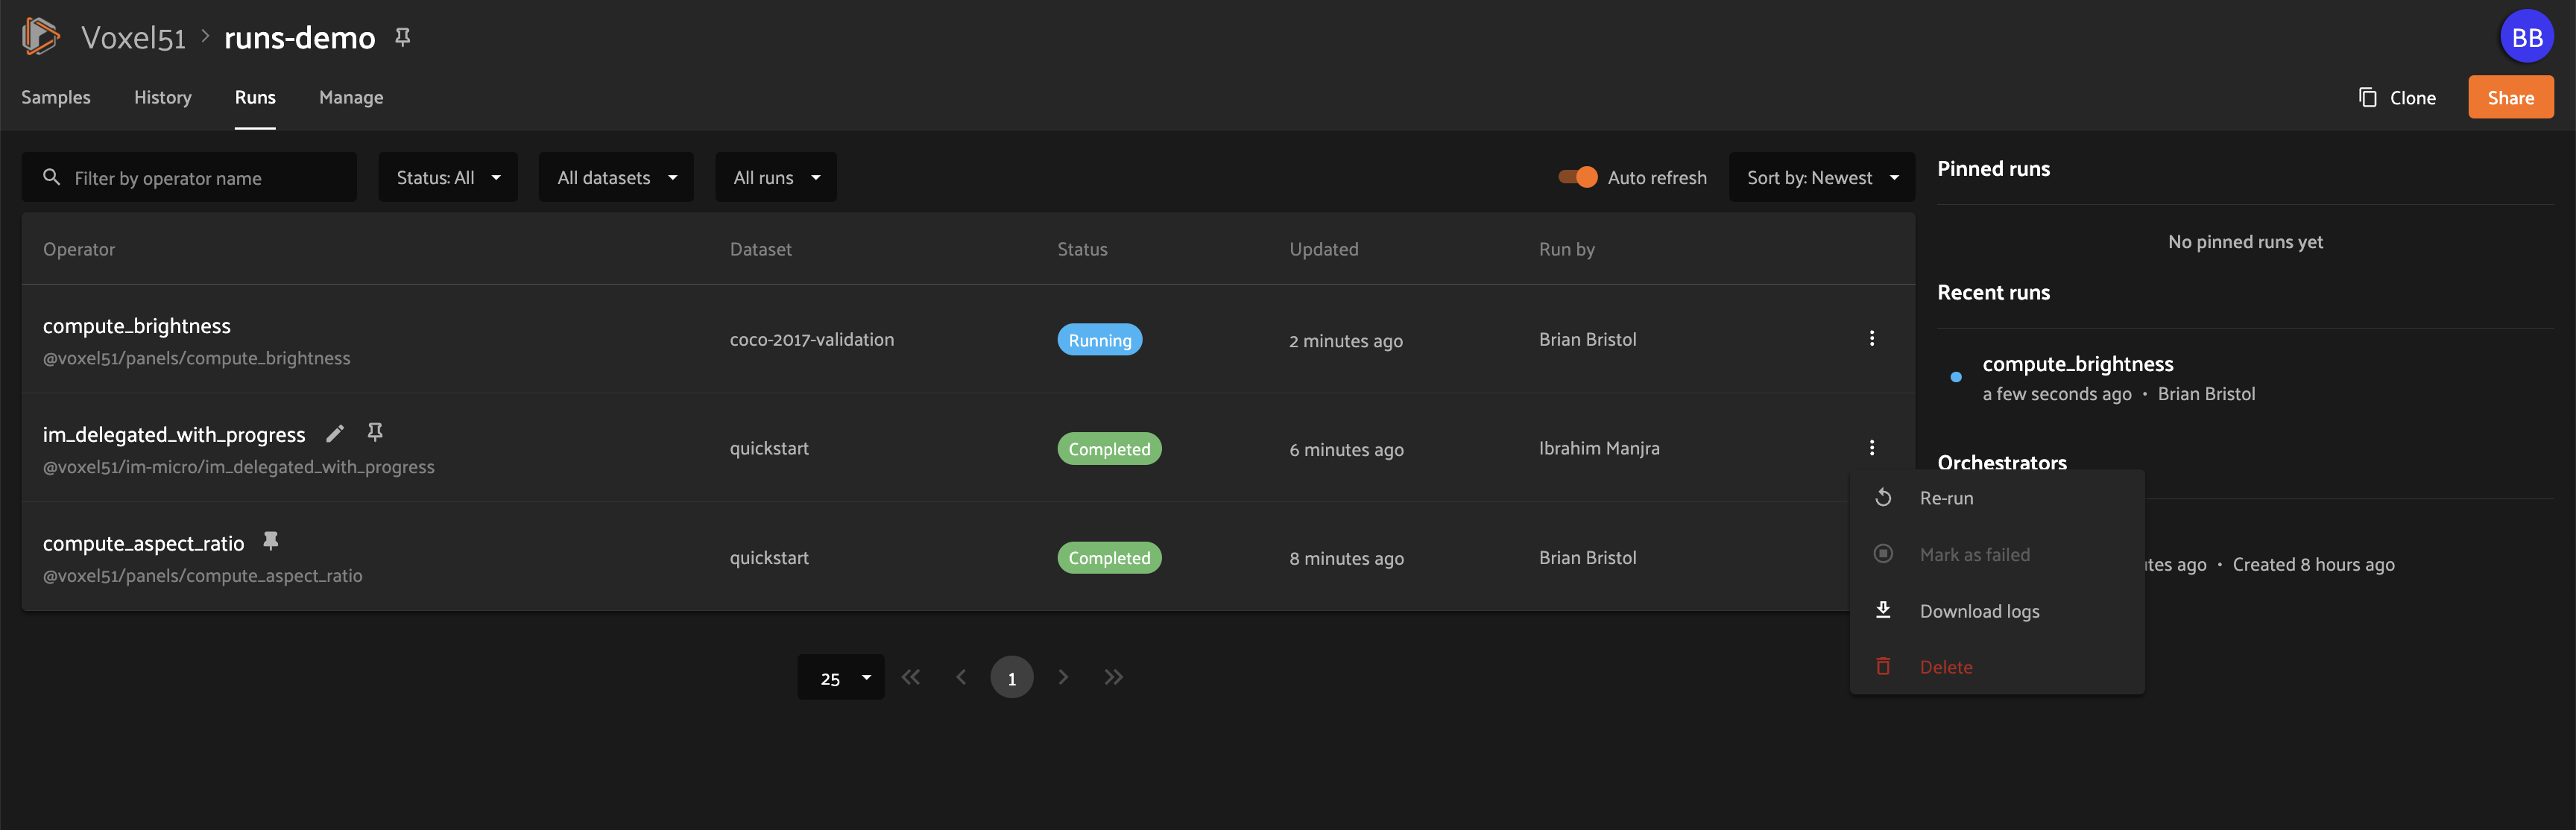Click the Filter by operator name input field
2576x830 pixels.
(x=201, y=176)
